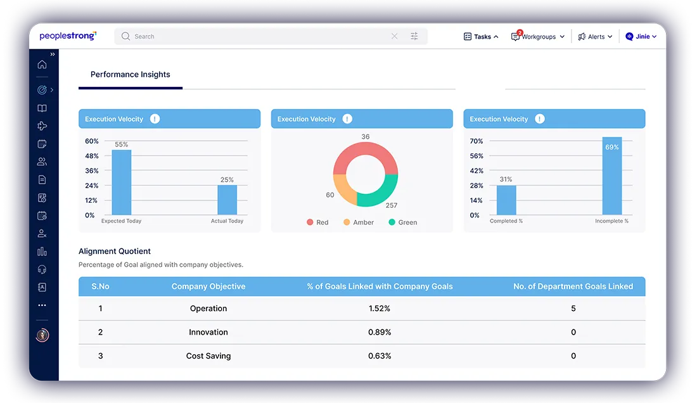Open the payslip report icon in the sidebar

tap(42, 198)
